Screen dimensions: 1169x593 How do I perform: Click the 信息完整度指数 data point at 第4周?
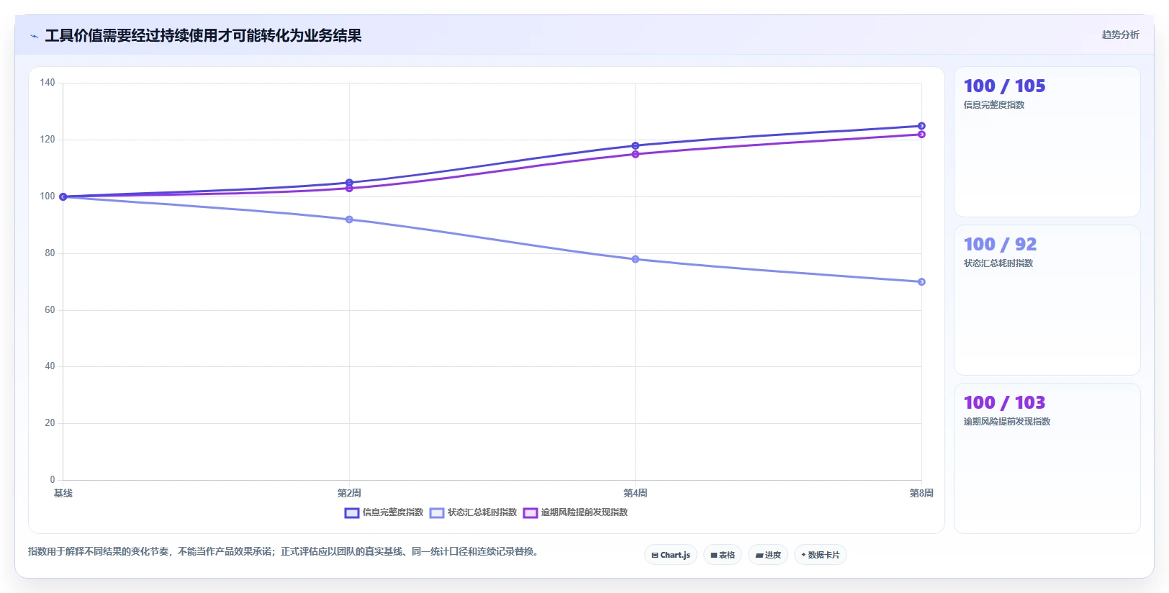(x=636, y=146)
